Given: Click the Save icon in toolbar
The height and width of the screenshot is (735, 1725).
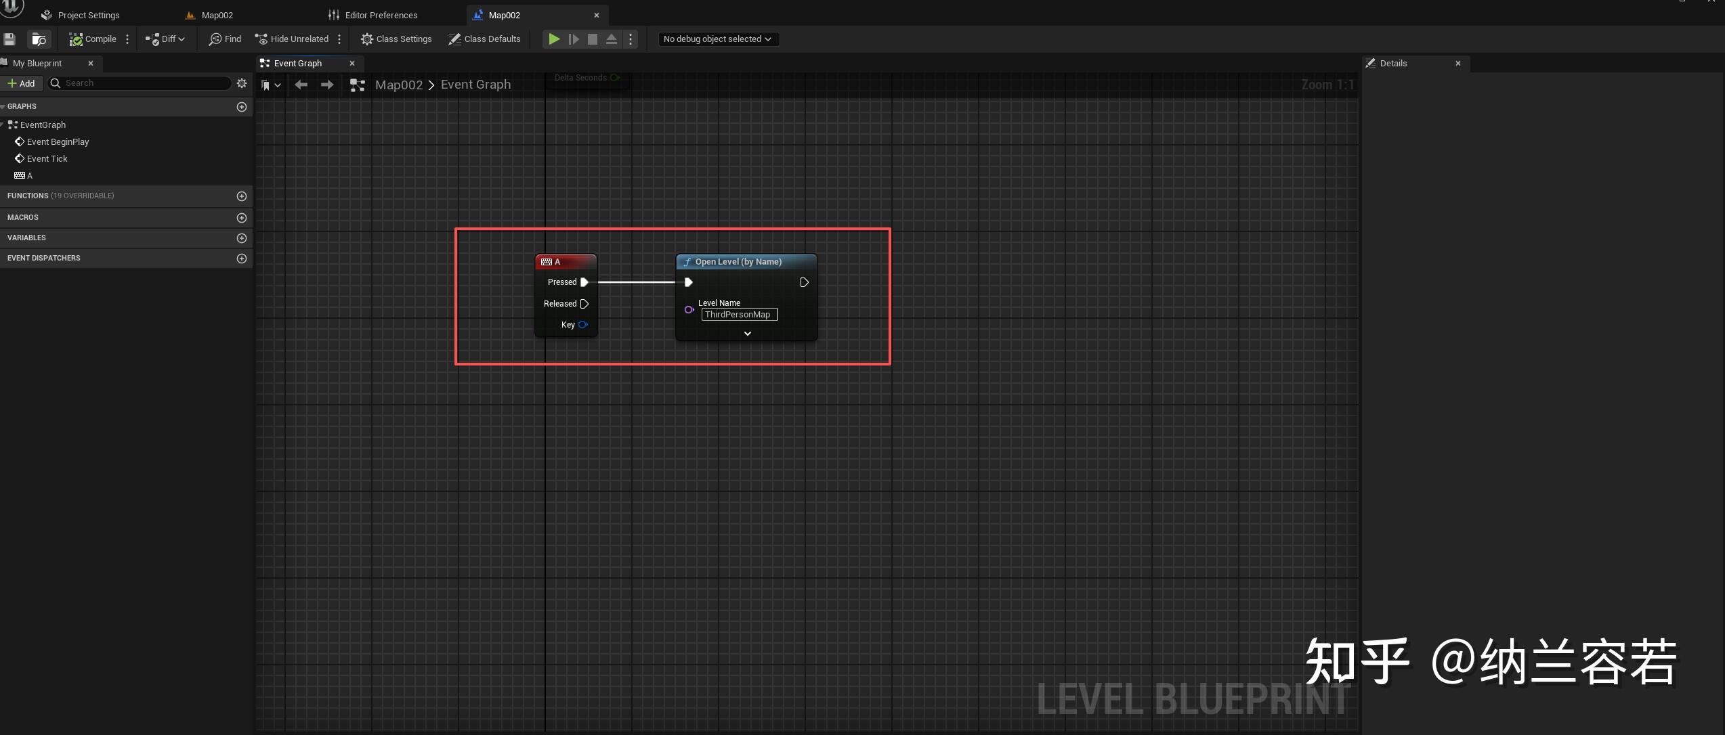Looking at the screenshot, I should pyautogui.click(x=9, y=39).
